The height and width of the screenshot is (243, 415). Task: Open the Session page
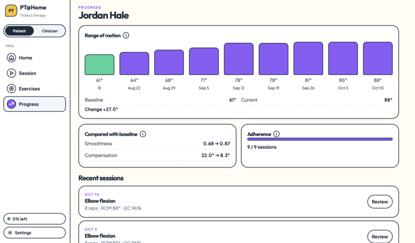[x=34, y=73]
